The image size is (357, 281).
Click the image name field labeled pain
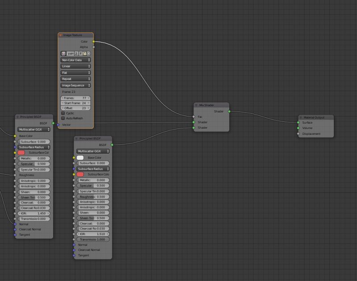tap(70, 53)
